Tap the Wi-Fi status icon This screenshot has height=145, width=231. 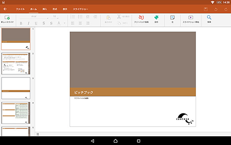(x=212, y=2)
